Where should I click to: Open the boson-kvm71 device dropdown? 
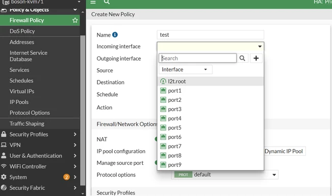coord(79,2)
